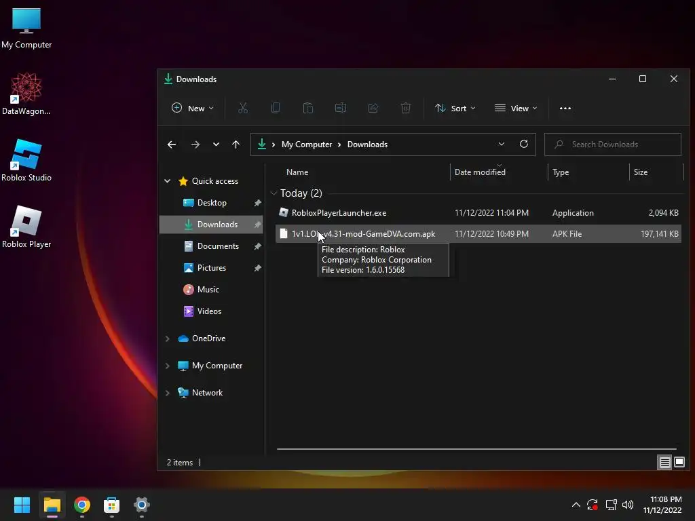Select RobloxPlayerLauncher.exe file
This screenshot has width=695, height=521.
[478, 212]
